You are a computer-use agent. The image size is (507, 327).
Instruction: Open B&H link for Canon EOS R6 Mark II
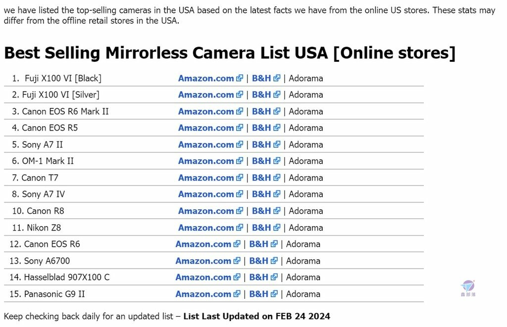[261, 111]
